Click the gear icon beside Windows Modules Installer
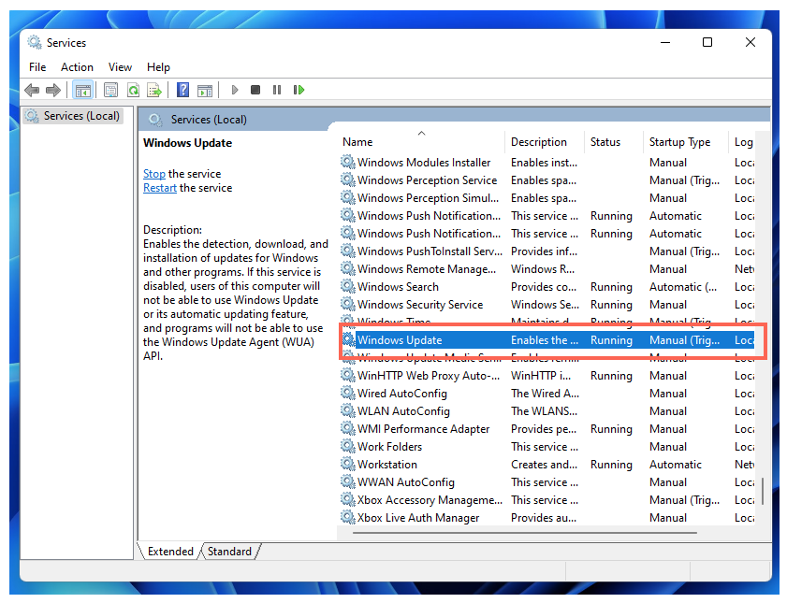This screenshot has width=787, height=603. point(347,162)
